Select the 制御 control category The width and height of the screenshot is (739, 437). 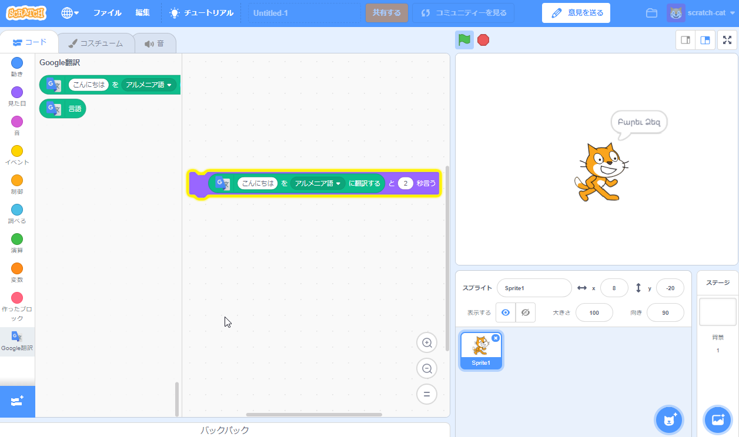pyautogui.click(x=17, y=184)
